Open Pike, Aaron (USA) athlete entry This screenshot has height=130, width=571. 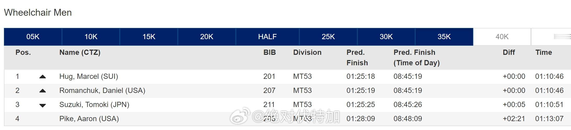coord(89,119)
